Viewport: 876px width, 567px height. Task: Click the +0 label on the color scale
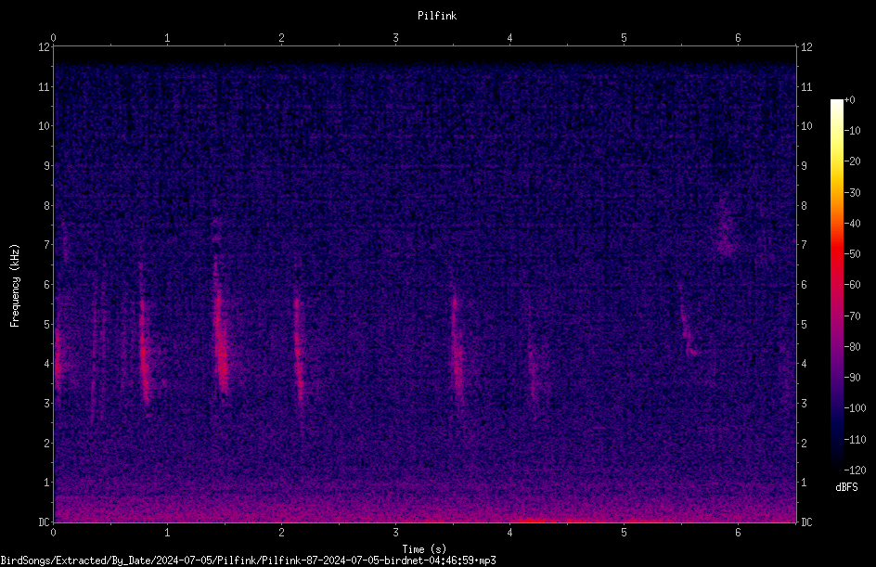click(x=849, y=100)
